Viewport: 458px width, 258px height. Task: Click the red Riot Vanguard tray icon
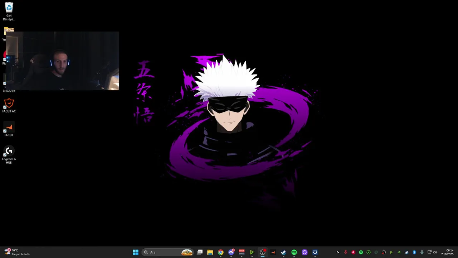pos(346,252)
